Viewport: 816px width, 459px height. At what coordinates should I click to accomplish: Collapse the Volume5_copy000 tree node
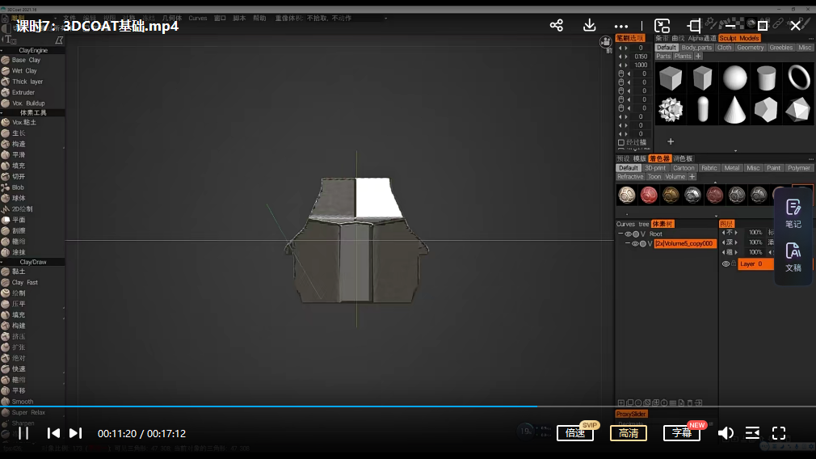628,243
